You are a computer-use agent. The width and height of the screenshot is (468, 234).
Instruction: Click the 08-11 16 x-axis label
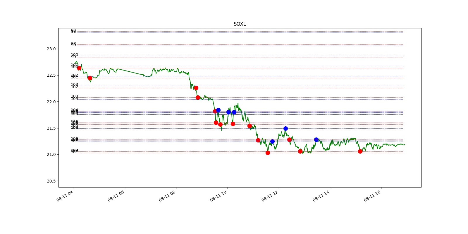point(372,196)
